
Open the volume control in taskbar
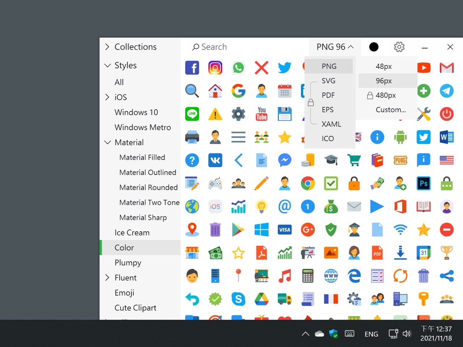[x=407, y=334]
